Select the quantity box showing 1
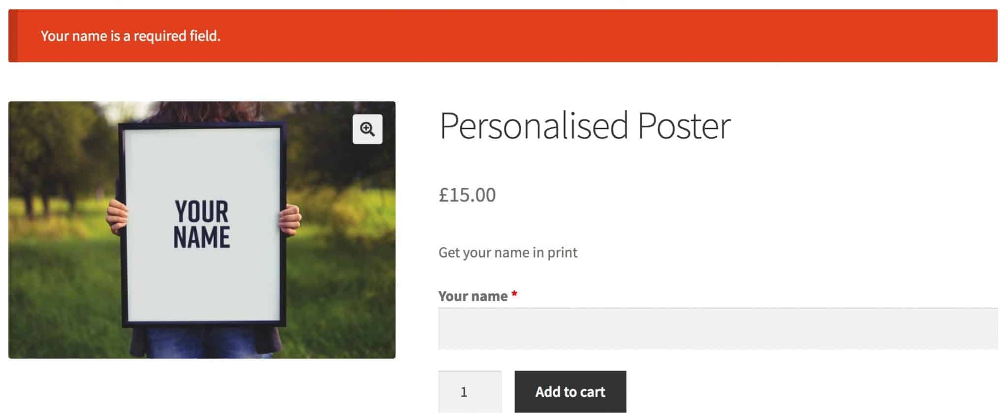Viewport: 1008px width, 420px height. click(x=470, y=392)
